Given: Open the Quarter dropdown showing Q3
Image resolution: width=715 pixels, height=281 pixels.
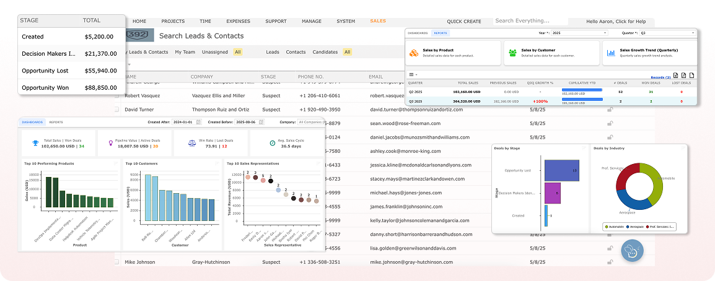Looking at the screenshot, I should [x=667, y=33].
